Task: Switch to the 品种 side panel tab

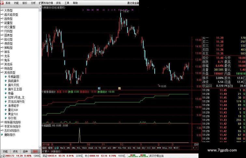Action: [x=25, y=151]
